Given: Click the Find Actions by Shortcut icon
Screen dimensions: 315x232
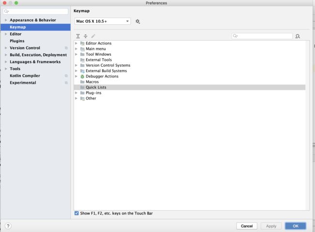Looking at the screenshot, I should click(x=298, y=36).
